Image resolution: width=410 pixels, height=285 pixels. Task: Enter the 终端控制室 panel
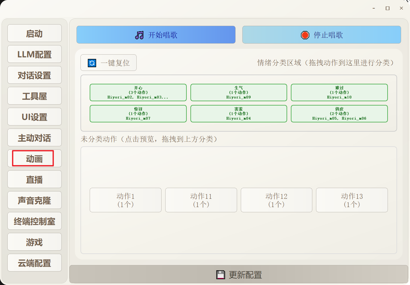34,221
